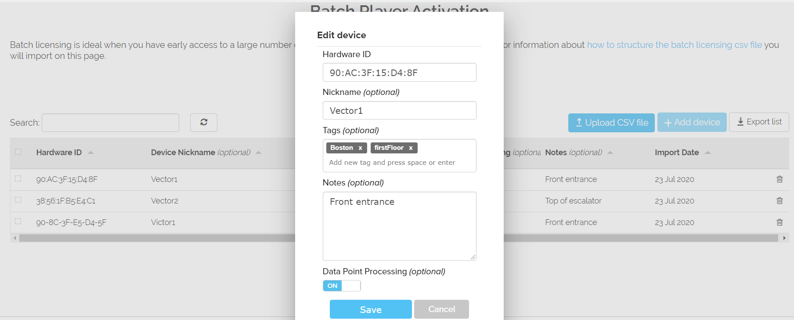Cancel the Edit device dialog

coord(441,309)
